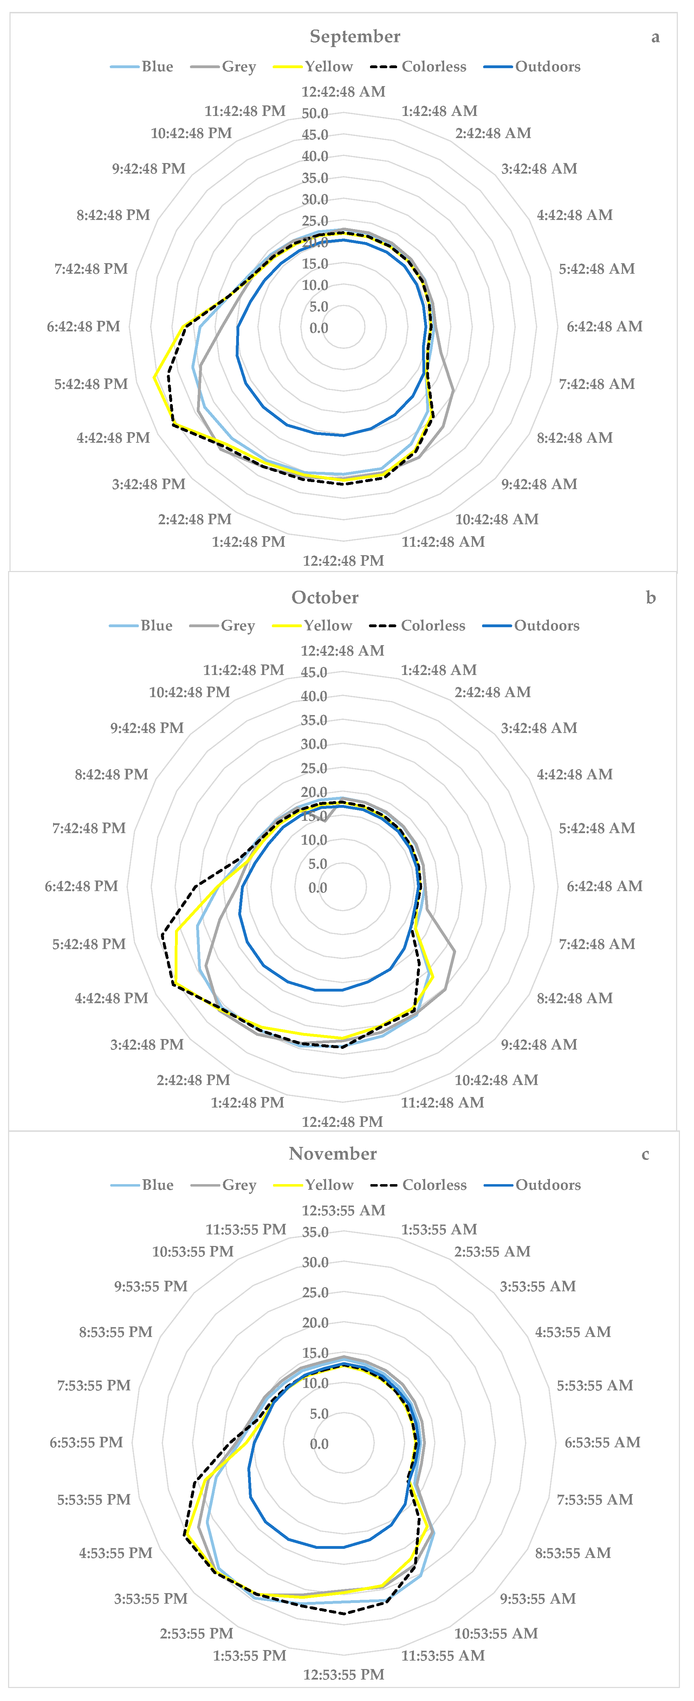Click the 50.0 scale label in September chart
This screenshot has height=1701, width=694.
click(x=315, y=113)
